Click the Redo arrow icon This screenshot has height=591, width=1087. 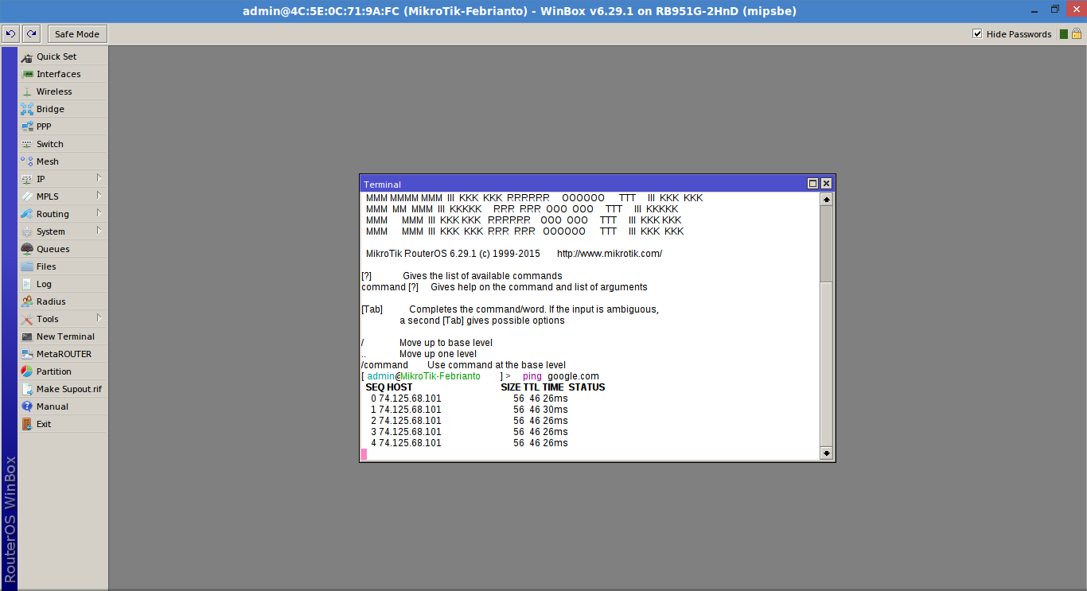point(31,34)
